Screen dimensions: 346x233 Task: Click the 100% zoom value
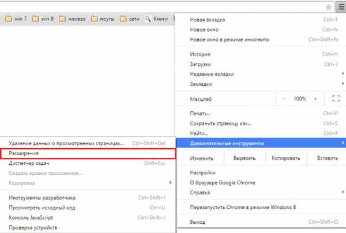tap(300, 99)
